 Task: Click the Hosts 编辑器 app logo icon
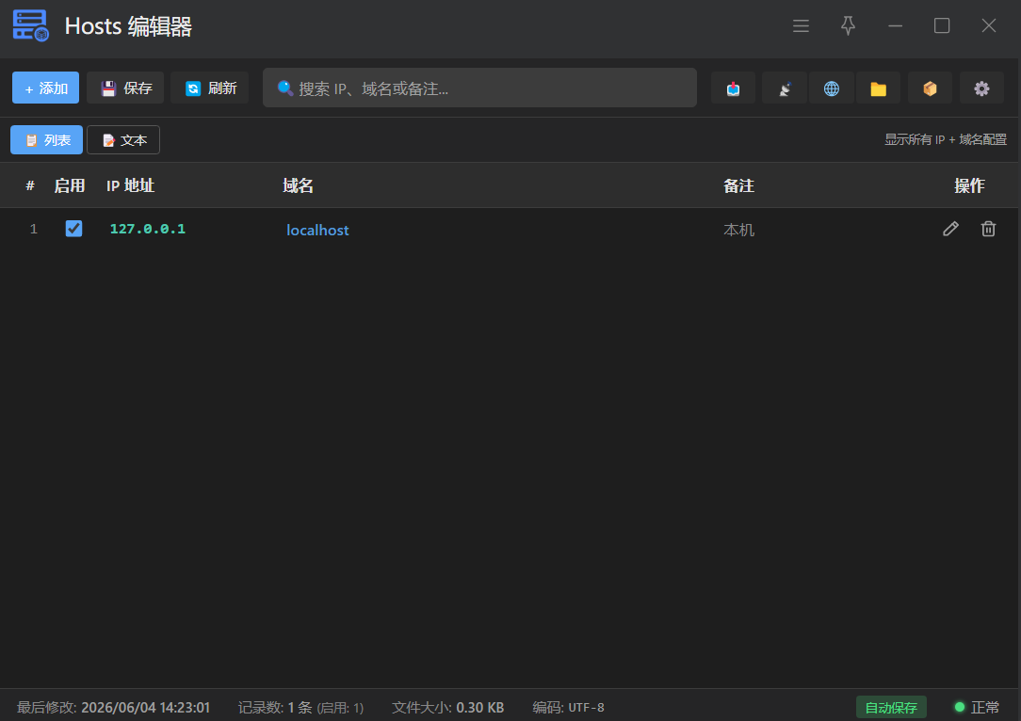click(x=30, y=26)
